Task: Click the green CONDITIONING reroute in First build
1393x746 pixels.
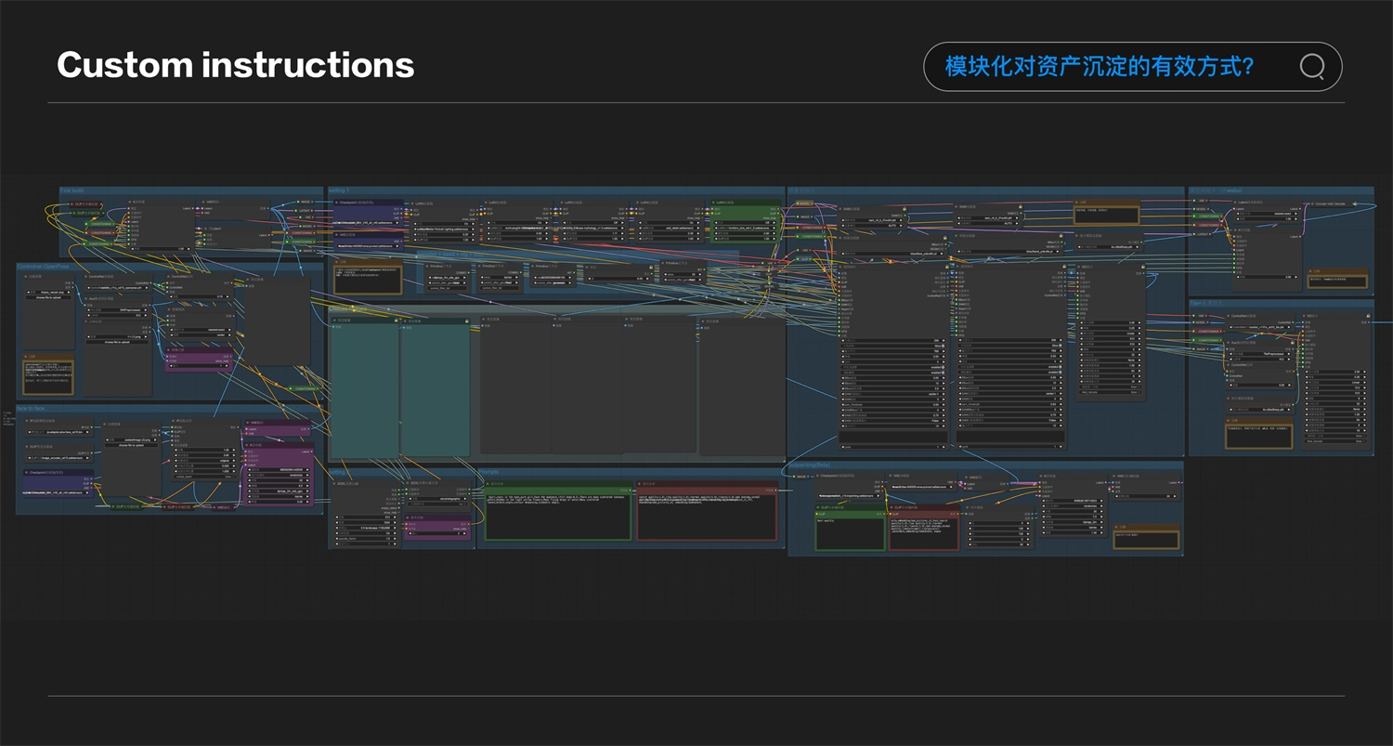Action: 99,223
